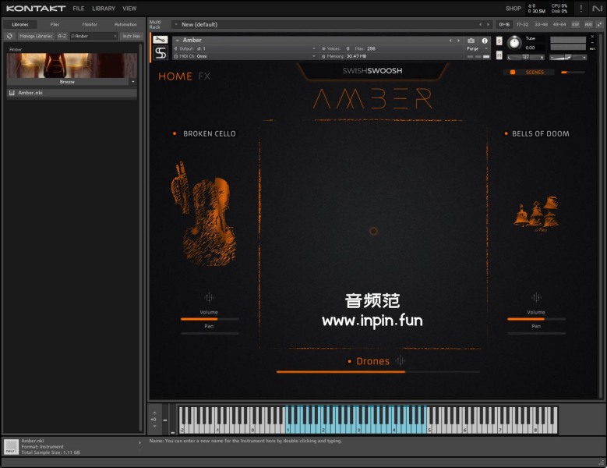Click the bells of doom illustration

pos(536,213)
